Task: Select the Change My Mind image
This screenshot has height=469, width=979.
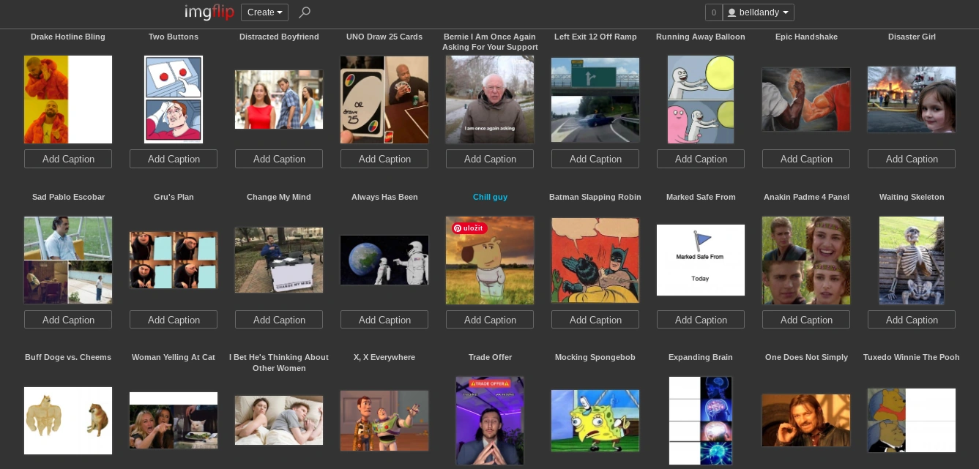Action: point(279,260)
